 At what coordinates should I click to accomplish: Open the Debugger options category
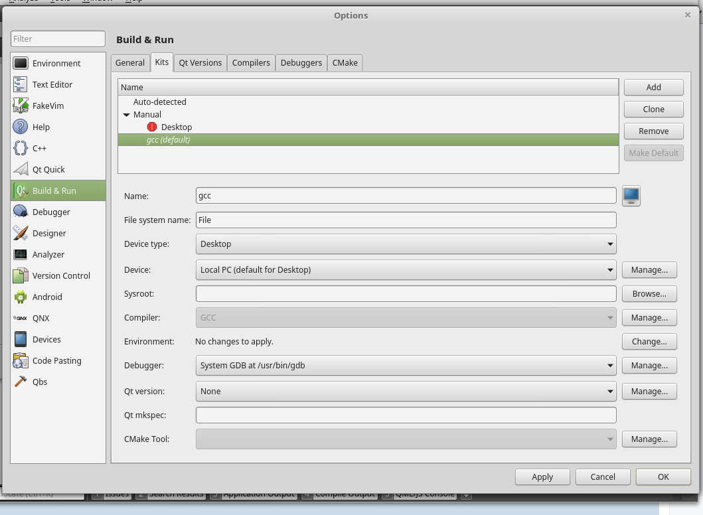pyautogui.click(x=51, y=212)
